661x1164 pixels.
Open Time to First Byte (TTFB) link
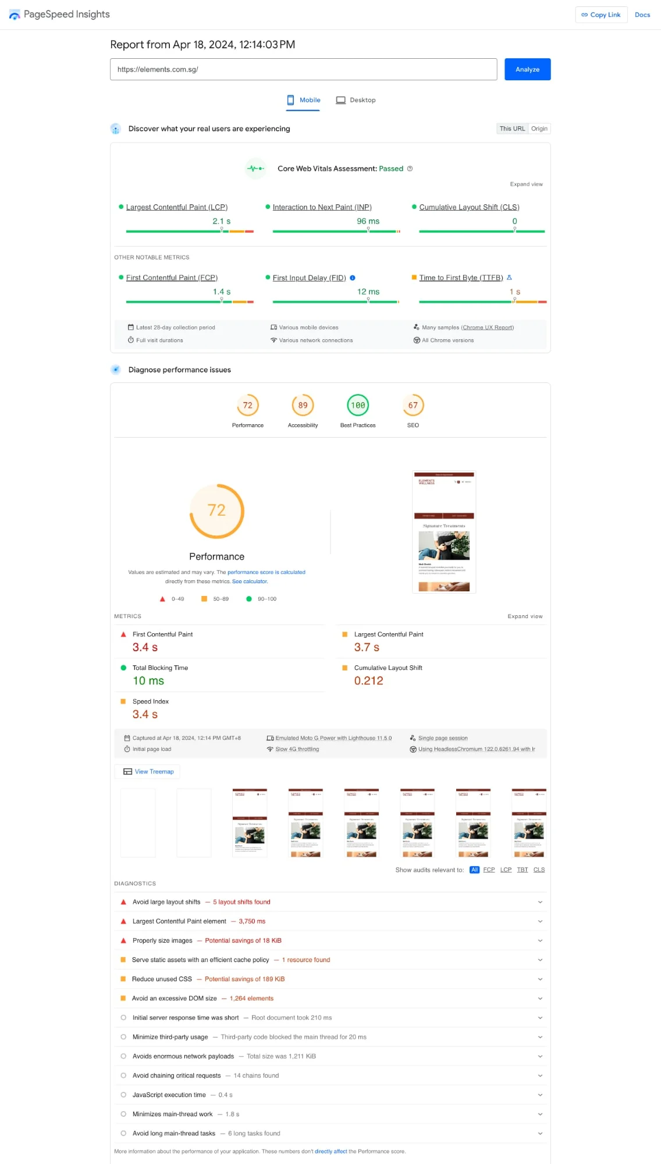(x=461, y=278)
